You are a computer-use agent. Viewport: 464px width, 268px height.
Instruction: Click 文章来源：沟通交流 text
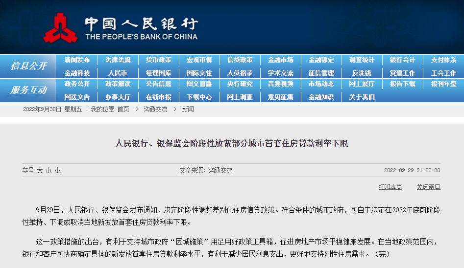[206, 170]
